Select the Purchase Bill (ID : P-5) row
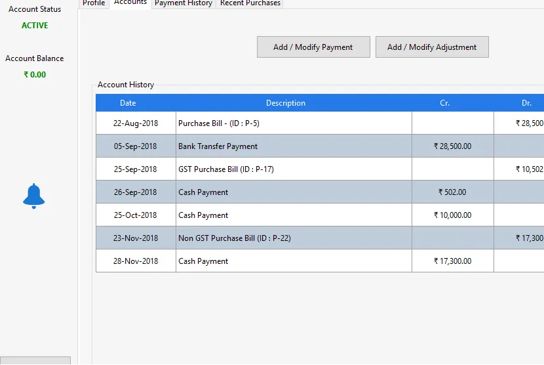The width and height of the screenshot is (544, 365). click(214, 123)
